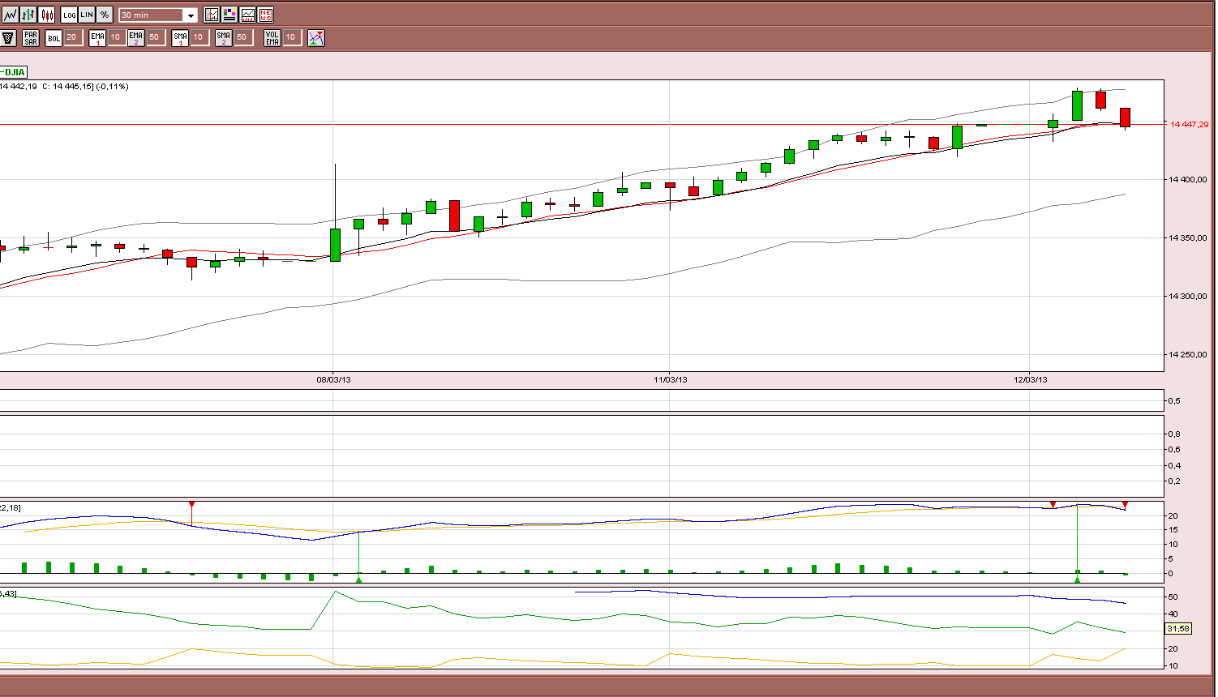1218x697 pixels.
Task: Edit the BOL period field showing 20
Action: (73, 37)
